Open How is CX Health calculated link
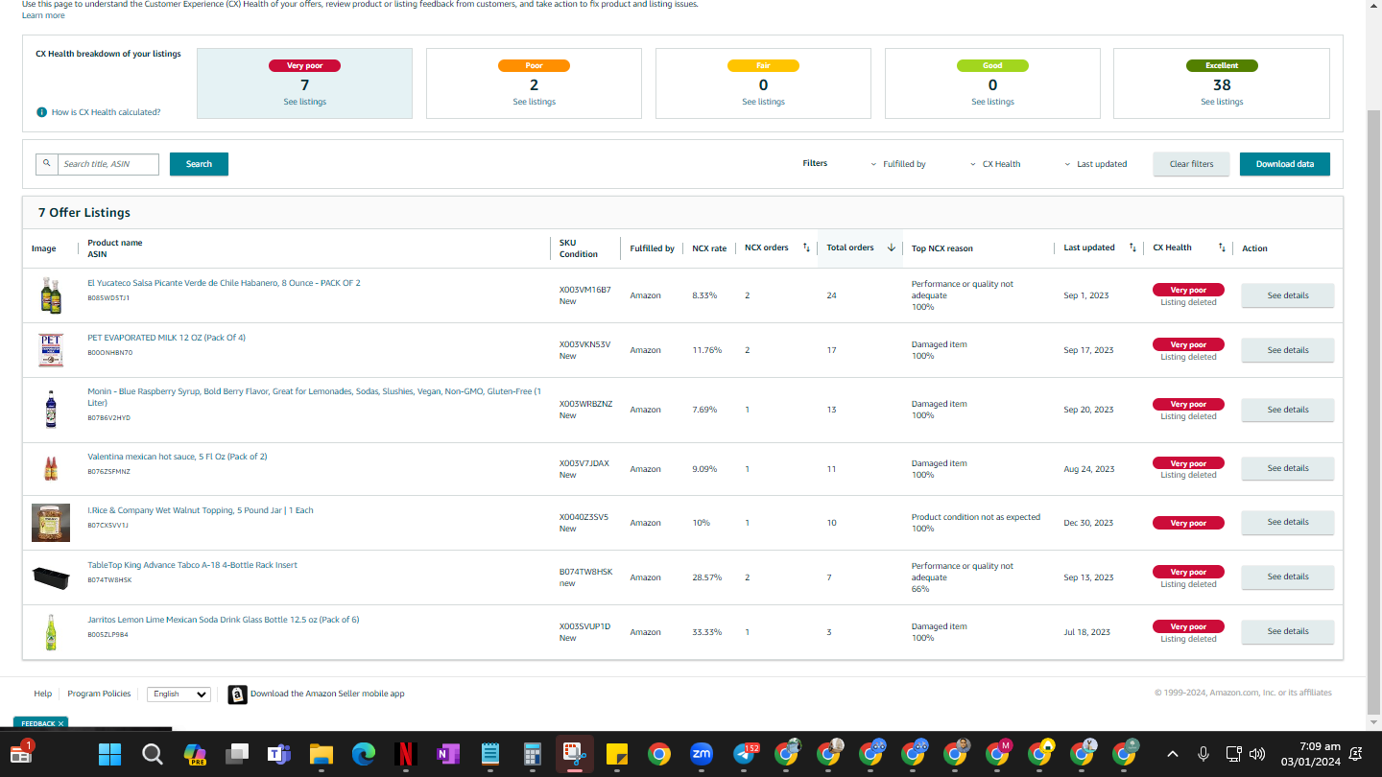Screen dimensions: 1382x777 [x=106, y=112]
